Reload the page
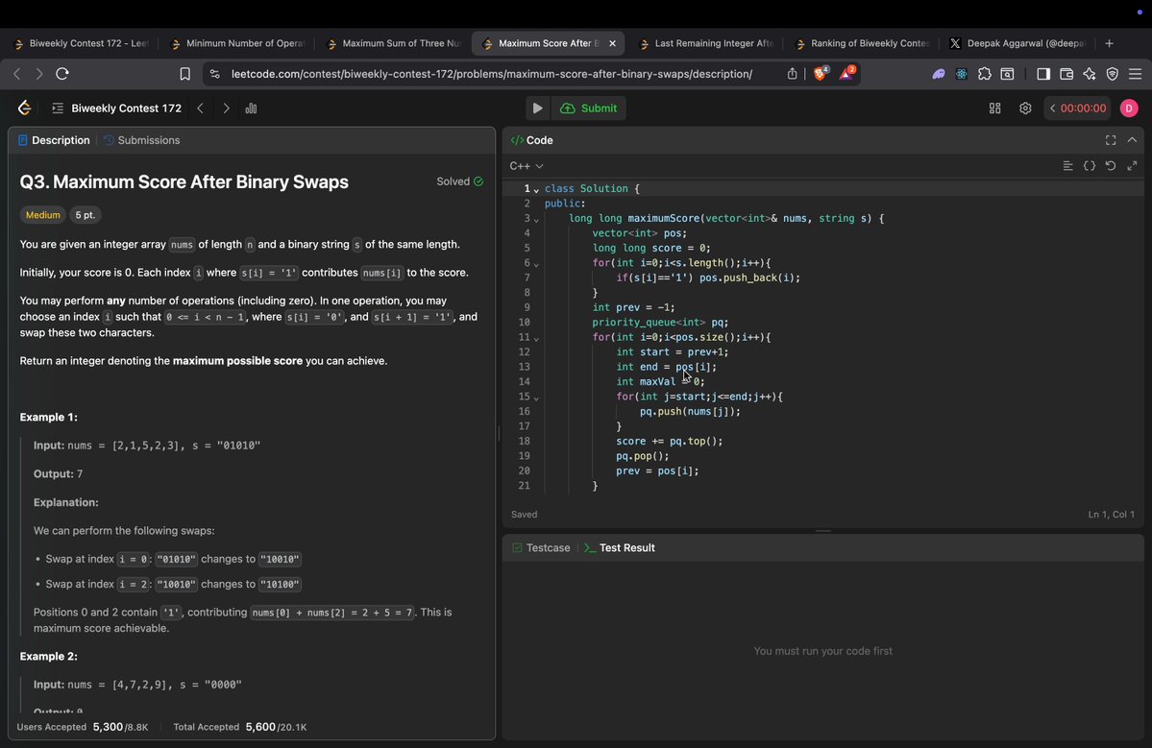This screenshot has height=748, width=1152. coord(62,73)
